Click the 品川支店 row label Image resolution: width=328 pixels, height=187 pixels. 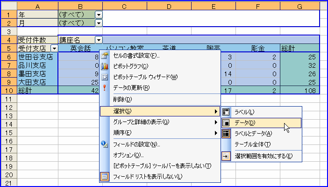point(38,65)
